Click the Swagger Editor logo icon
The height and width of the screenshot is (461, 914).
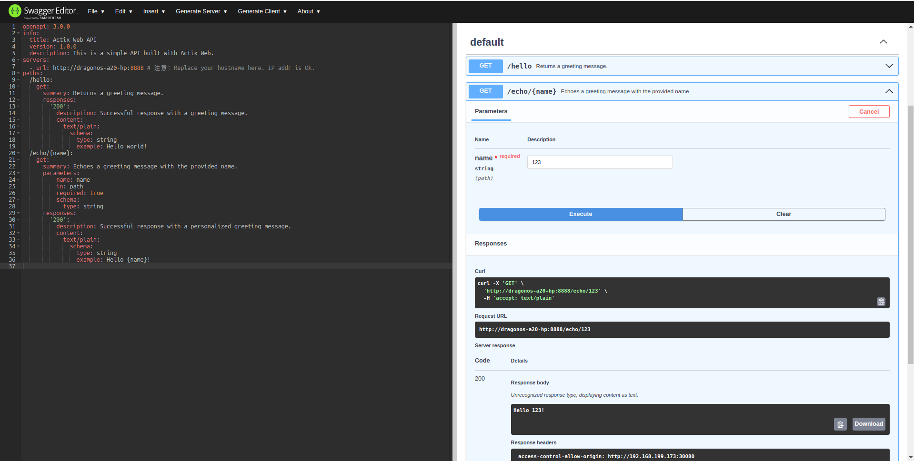click(15, 11)
